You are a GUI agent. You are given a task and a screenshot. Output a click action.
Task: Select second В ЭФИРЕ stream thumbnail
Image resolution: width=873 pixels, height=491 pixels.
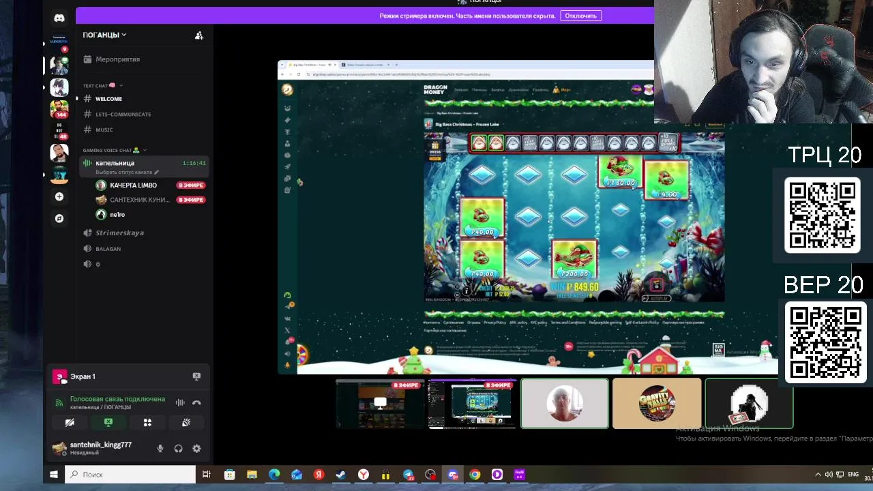click(471, 404)
